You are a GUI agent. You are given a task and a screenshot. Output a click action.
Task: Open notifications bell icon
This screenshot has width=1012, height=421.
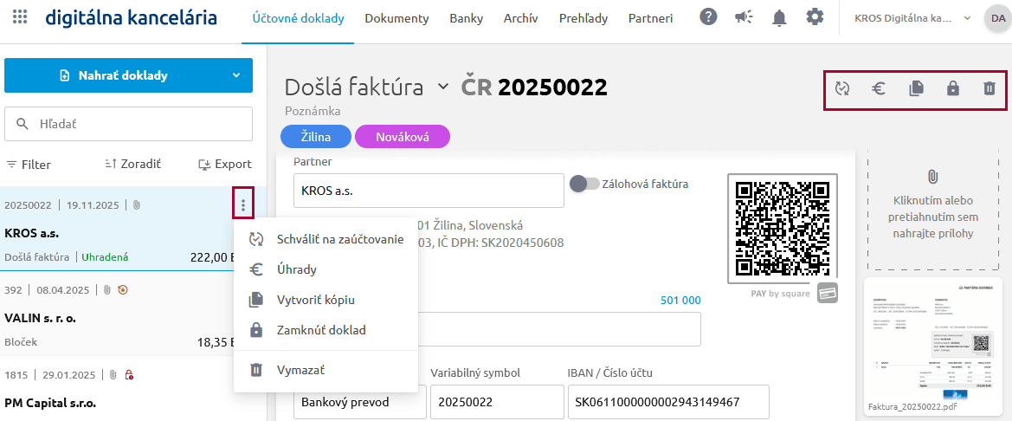point(779,17)
